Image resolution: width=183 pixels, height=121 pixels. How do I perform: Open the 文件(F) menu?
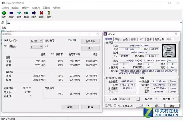click(5, 8)
